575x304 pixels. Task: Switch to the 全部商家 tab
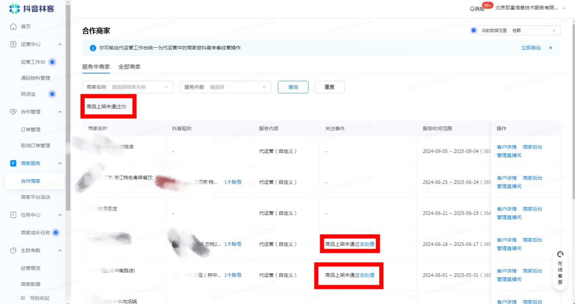tap(129, 67)
